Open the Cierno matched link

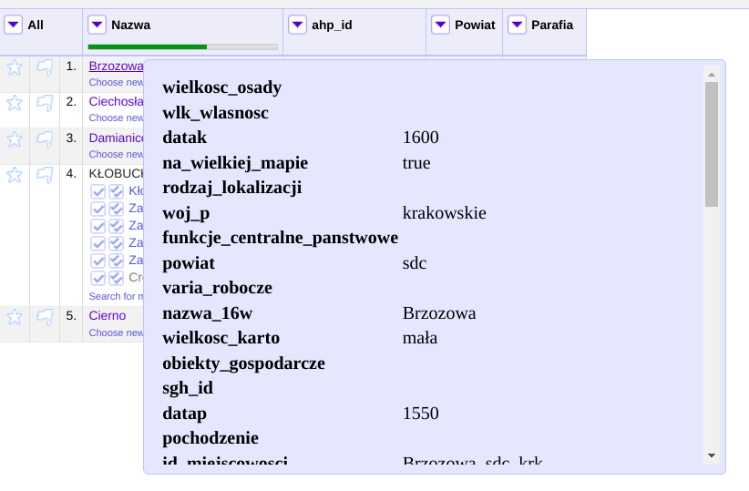[108, 316]
